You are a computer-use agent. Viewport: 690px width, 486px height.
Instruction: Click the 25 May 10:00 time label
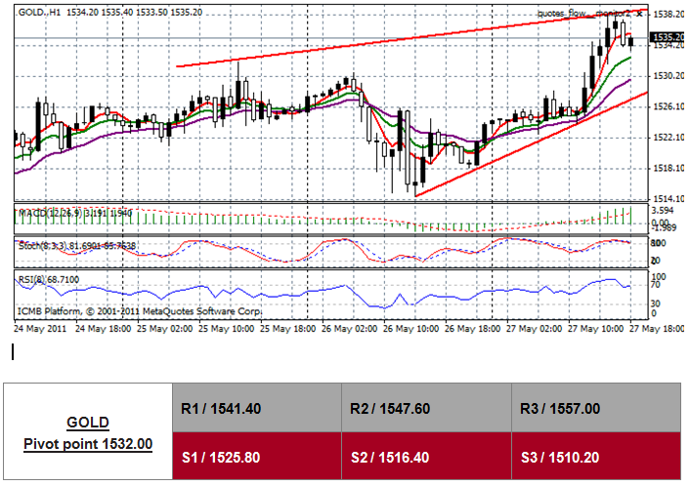226,329
